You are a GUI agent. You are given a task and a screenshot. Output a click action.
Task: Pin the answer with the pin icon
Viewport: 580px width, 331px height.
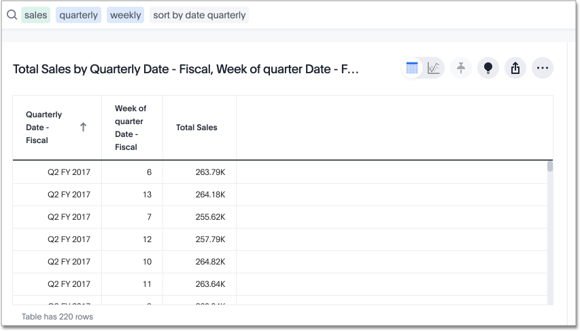click(x=461, y=68)
